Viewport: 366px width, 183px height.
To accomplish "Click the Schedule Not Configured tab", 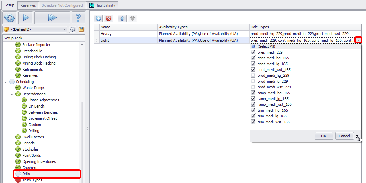I will [62, 5].
